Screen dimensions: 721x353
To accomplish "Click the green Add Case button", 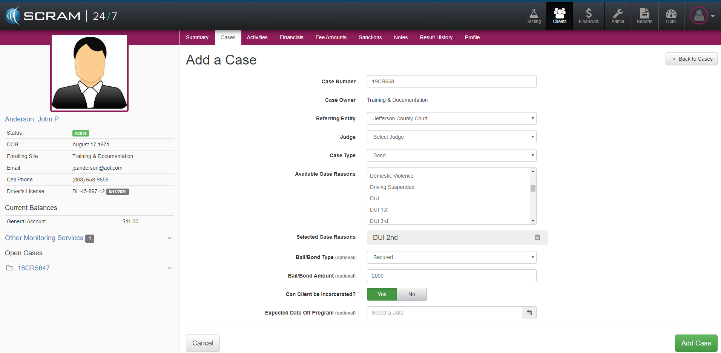I will 696,343.
